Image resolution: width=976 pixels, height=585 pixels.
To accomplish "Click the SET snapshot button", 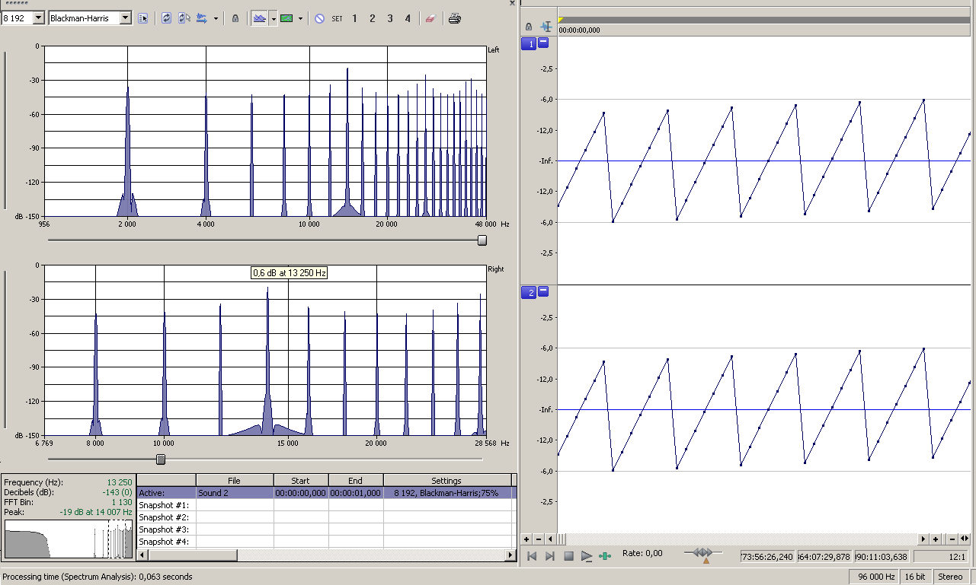I will click(x=337, y=18).
